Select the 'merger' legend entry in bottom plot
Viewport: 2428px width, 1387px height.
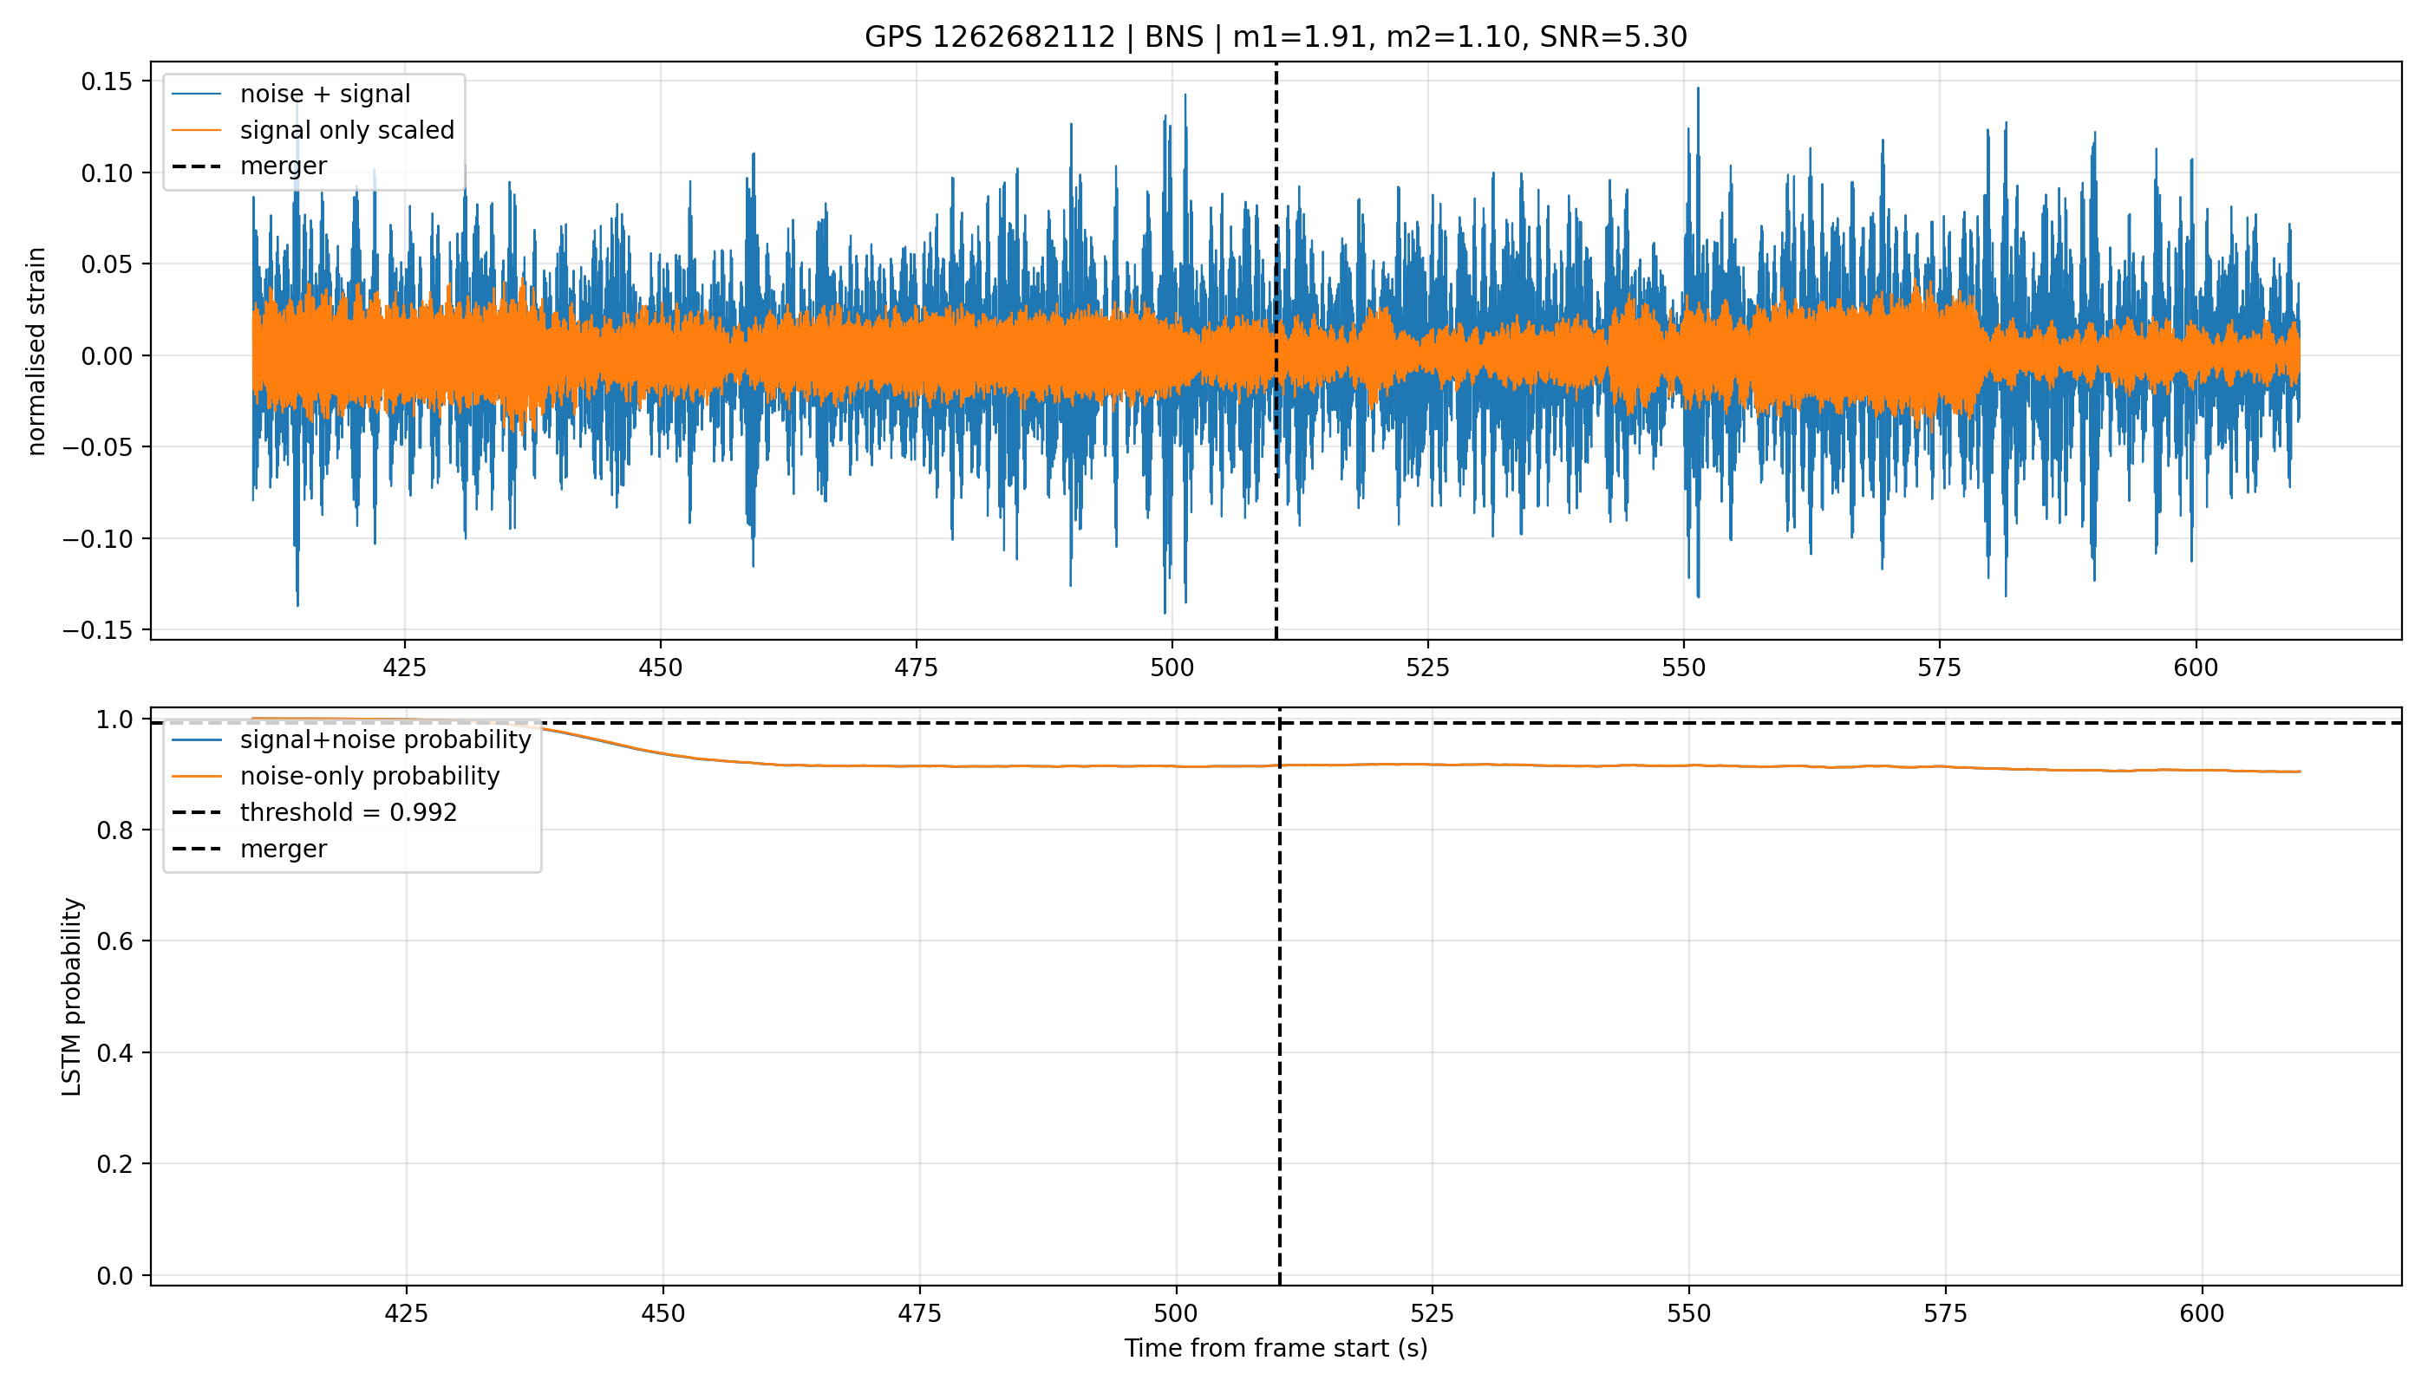pos(250,849)
